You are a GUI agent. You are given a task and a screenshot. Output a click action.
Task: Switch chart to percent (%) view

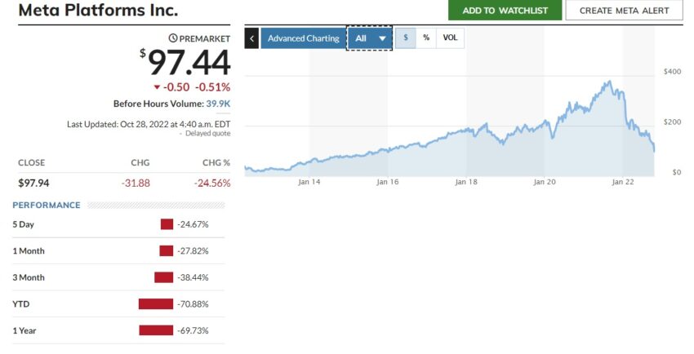coord(426,38)
